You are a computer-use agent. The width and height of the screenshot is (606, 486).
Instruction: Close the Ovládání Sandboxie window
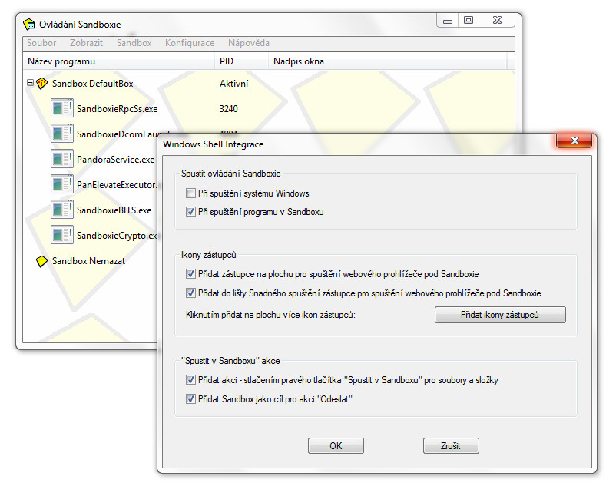(497, 21)
